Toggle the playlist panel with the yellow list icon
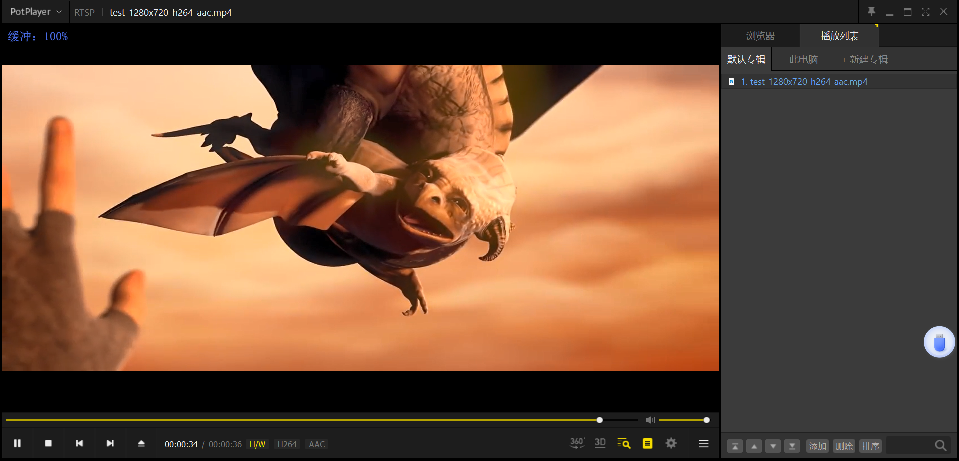 (x=647, y=443)
